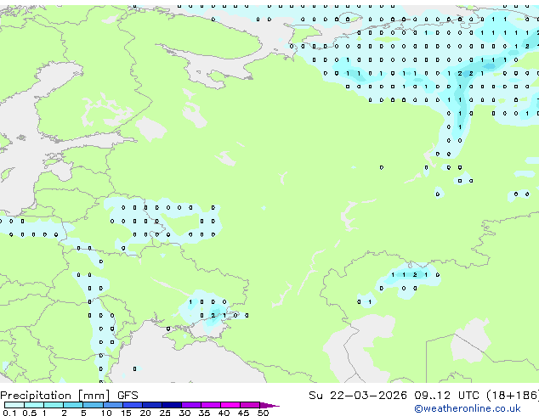
Task: Click the "09..12 UTC" time label
Action: [446, 396]
